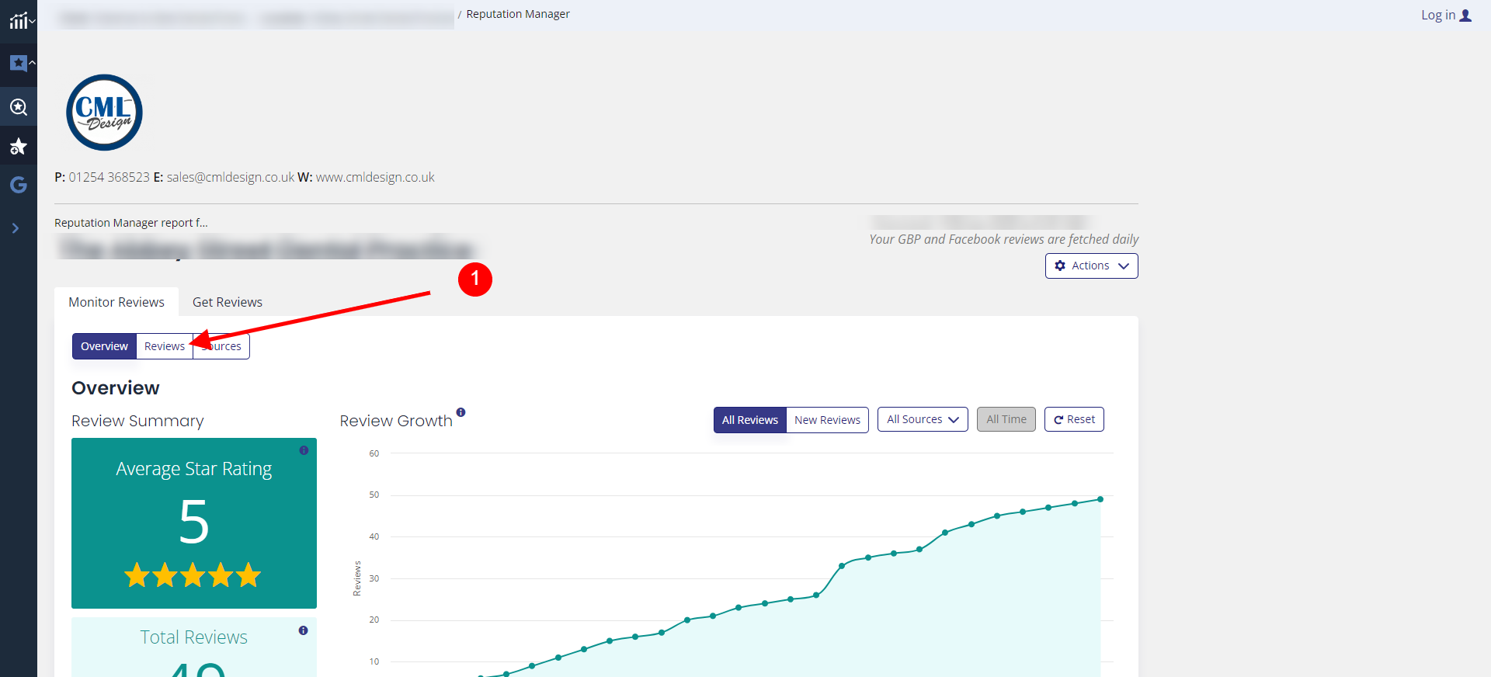Toggle chart to All Reviews
1491x677 pixels.
pos(750,420)
